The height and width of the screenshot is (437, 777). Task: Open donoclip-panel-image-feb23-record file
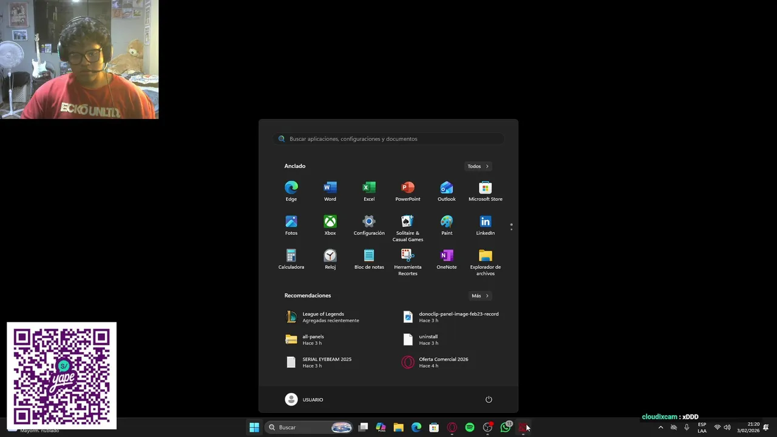452,317
